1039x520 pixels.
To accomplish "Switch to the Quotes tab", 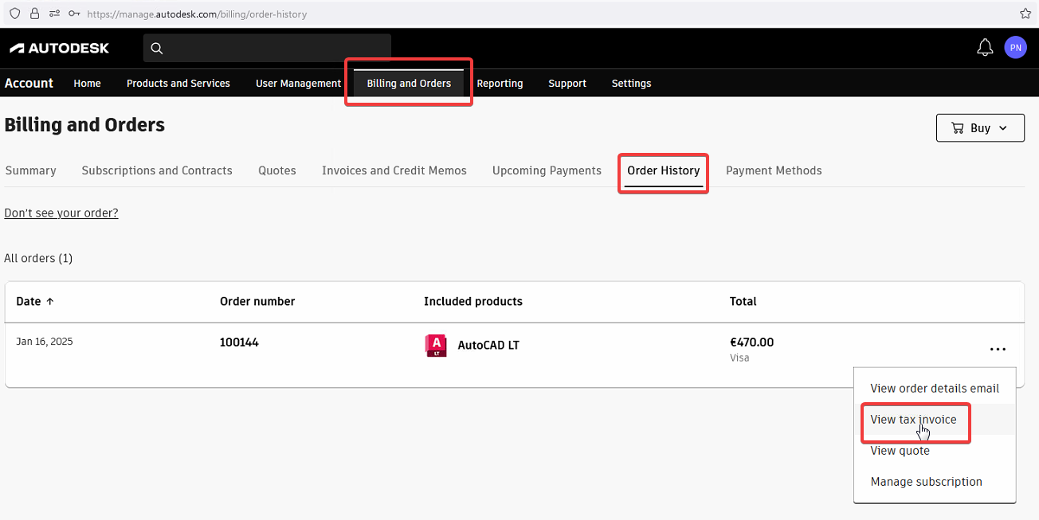I will tap(277, 170).
